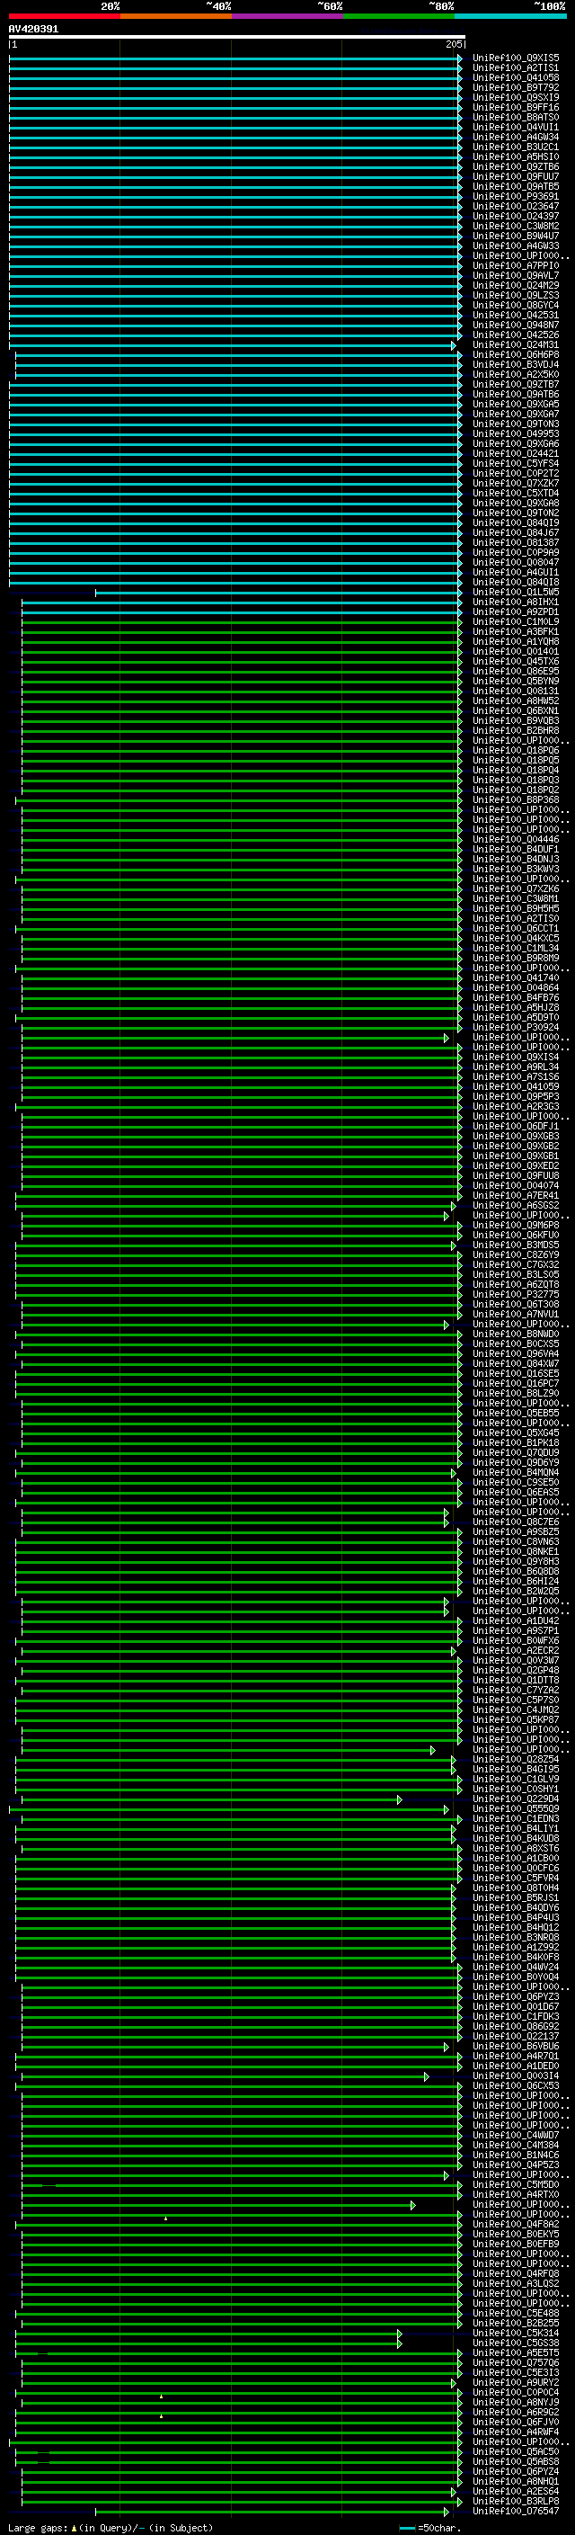Select the UniRef100_A5HSI0 label
The height and width of the screenshot is (2535, 575).
(516, 156)
